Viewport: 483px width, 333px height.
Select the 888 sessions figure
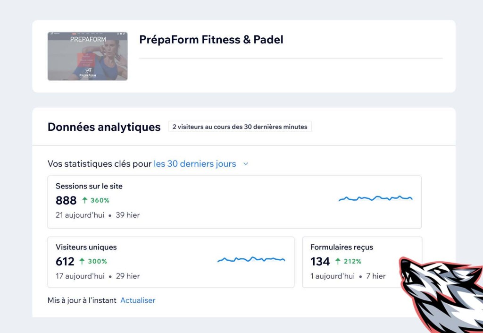coord(67,200)
